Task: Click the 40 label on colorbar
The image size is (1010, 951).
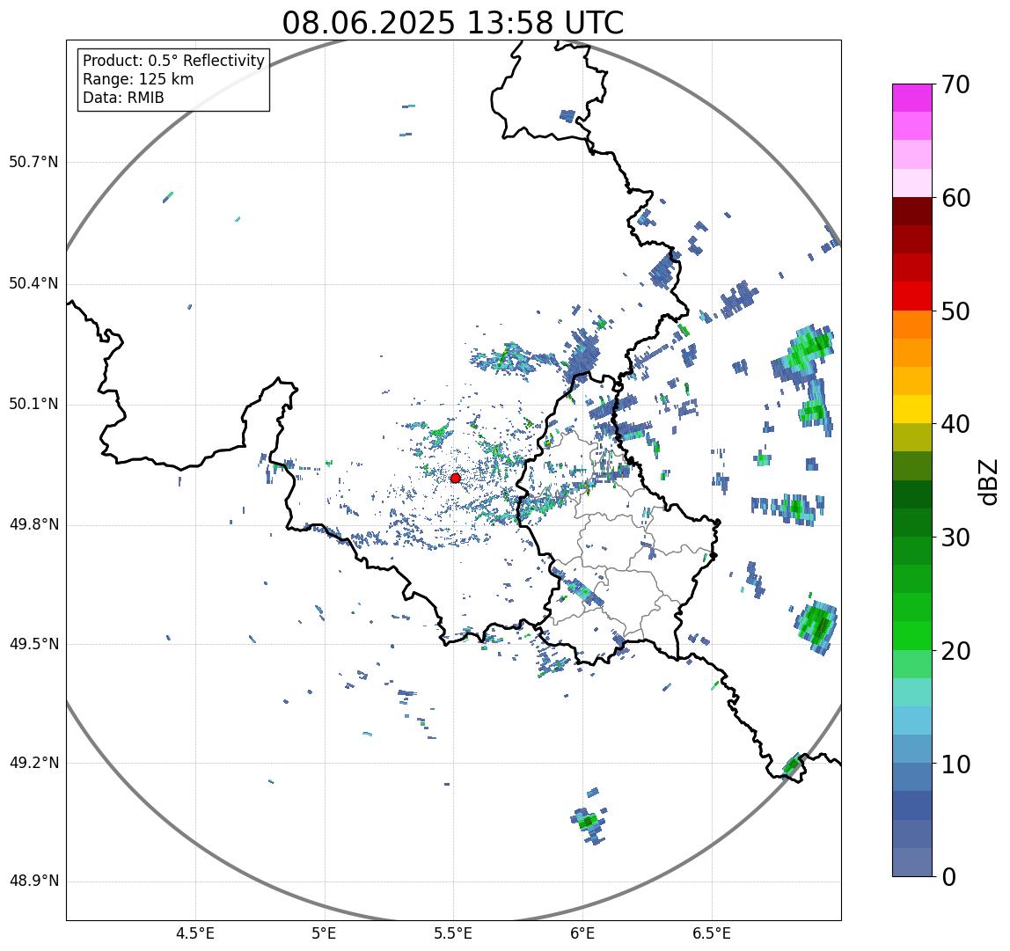Action: [x=955, y=424]
